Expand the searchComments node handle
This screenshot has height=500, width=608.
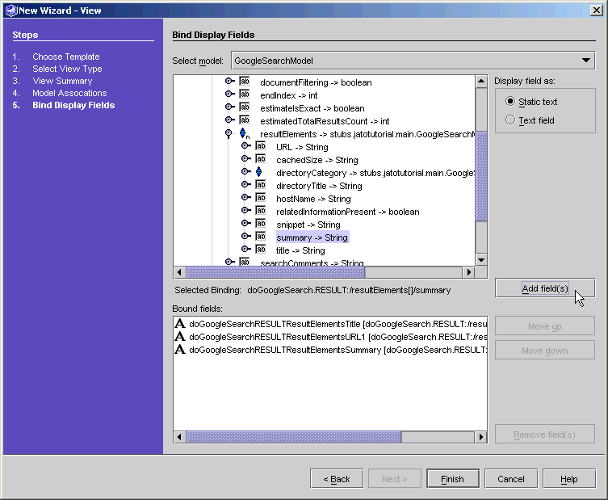(230, 262)
